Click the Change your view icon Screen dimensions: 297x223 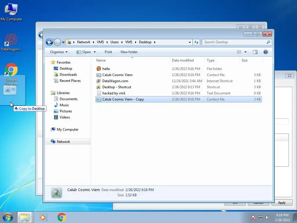point(239,52)
